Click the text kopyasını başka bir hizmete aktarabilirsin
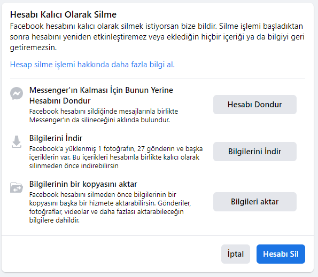 click(x=92, y=203)
